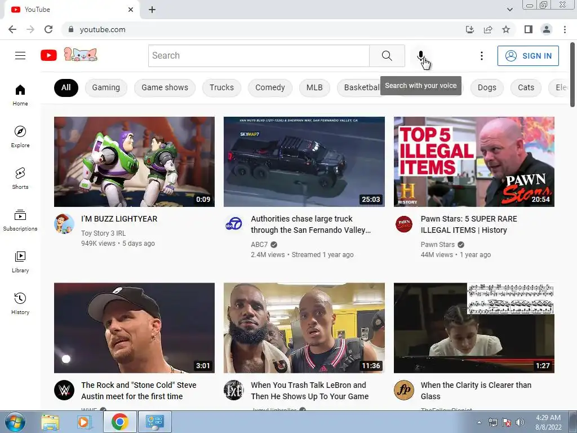577x433 pixels.
Task: Select the Cats filter chip
Action: pos(526,87)
